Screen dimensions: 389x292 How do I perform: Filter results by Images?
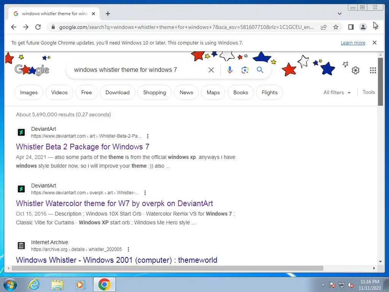[29, 92]
